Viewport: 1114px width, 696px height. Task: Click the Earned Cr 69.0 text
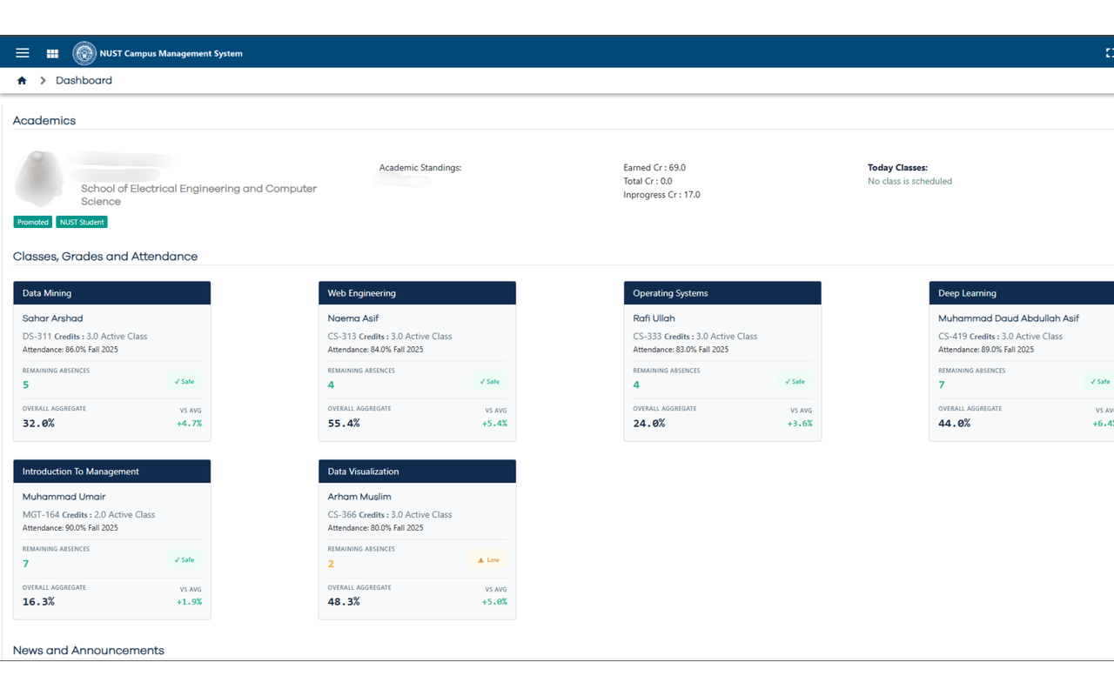[x=654, y=168]
